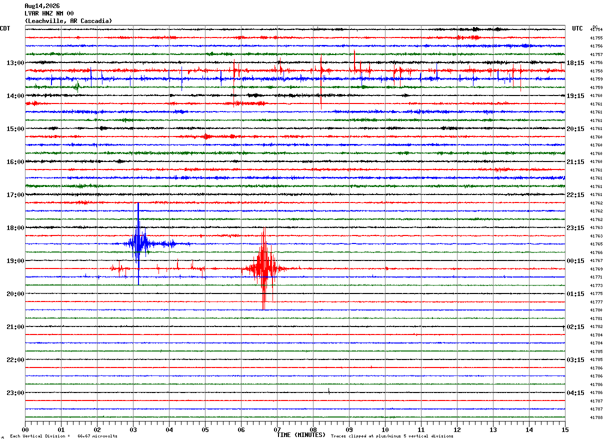Click the Aug14,2026 date header
605x443 pixels.
(42, 6)
